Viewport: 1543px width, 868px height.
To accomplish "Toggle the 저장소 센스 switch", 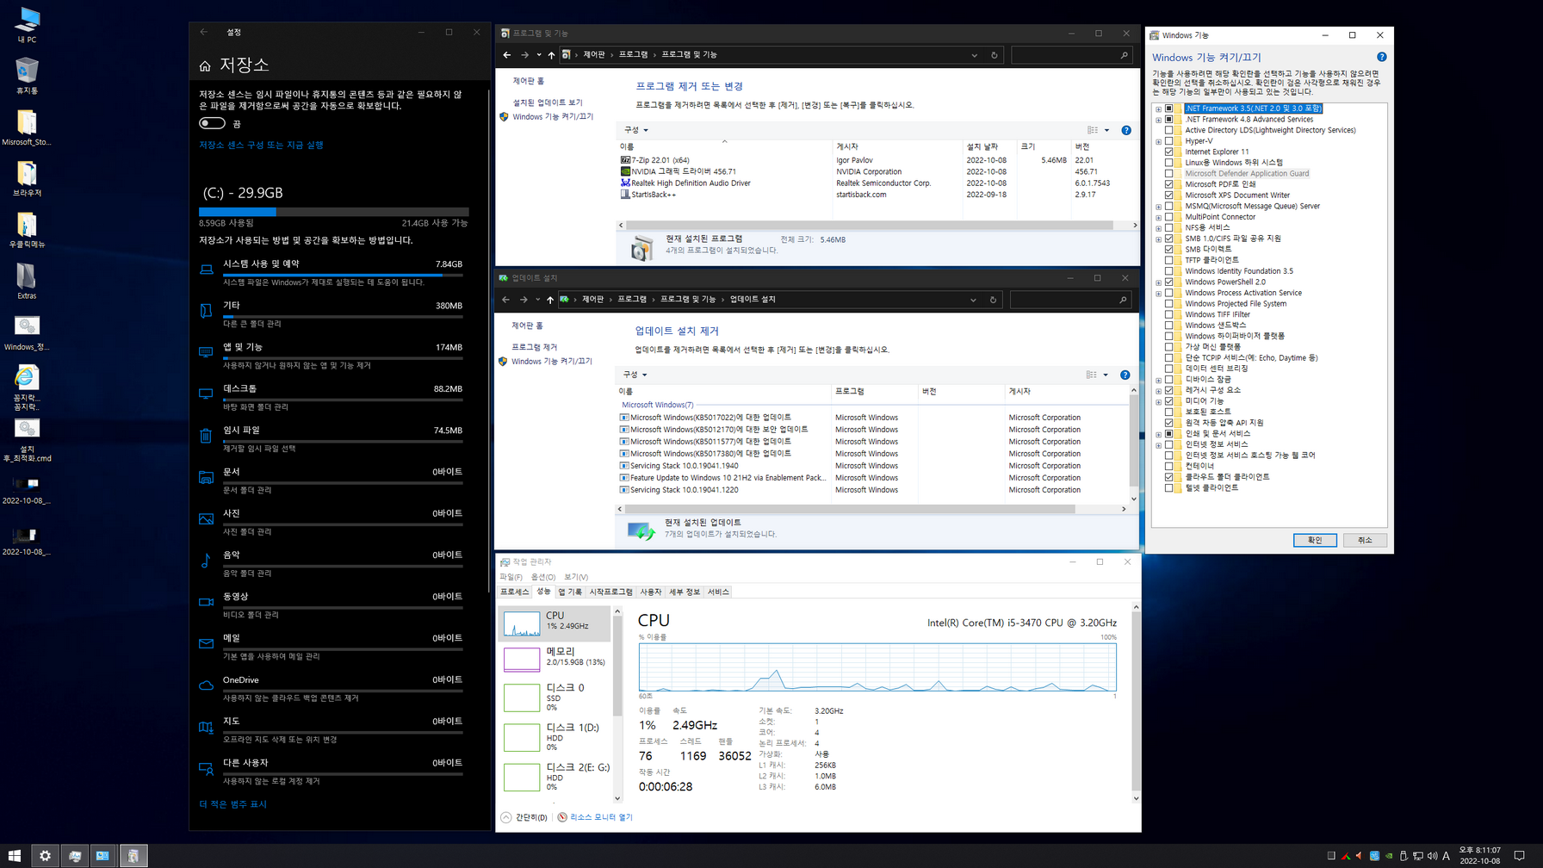I will click(212, 123).
